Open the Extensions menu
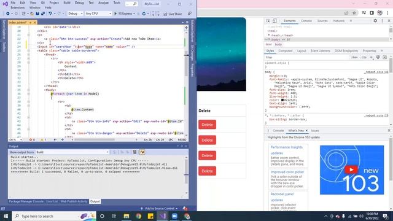The height and width of the screenshot is (221, 393). pyautogui.click(x=18, y=8)
